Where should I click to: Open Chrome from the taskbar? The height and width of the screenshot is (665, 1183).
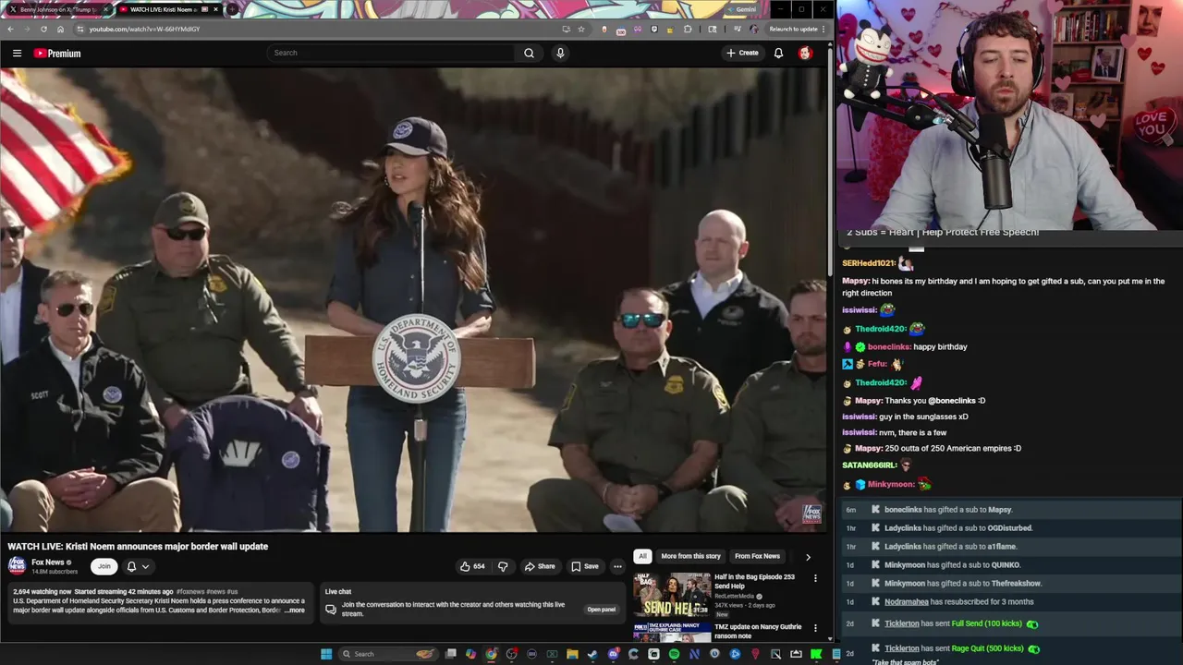[x=491, y=654]
